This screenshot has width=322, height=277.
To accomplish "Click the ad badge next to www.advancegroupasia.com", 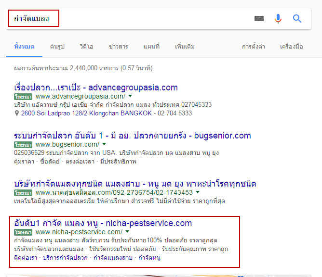I will 22,97.
